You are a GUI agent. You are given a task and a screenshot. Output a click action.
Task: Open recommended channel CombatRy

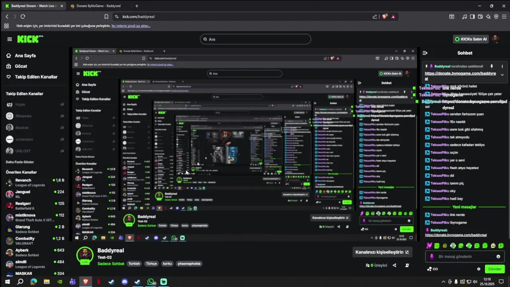click(x=35, y=241)
